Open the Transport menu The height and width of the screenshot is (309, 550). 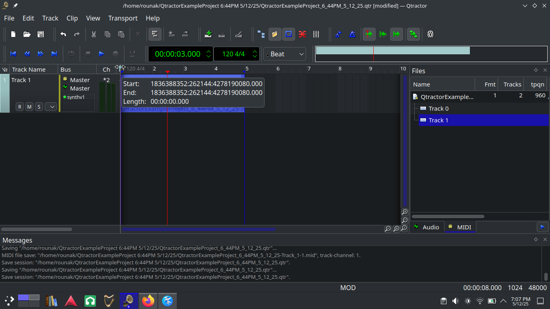[x=123, y=18]
